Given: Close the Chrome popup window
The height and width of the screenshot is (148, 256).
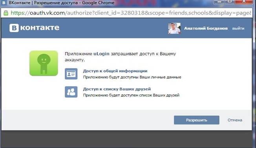Looking at the screenshot, I should click(244, 2).
